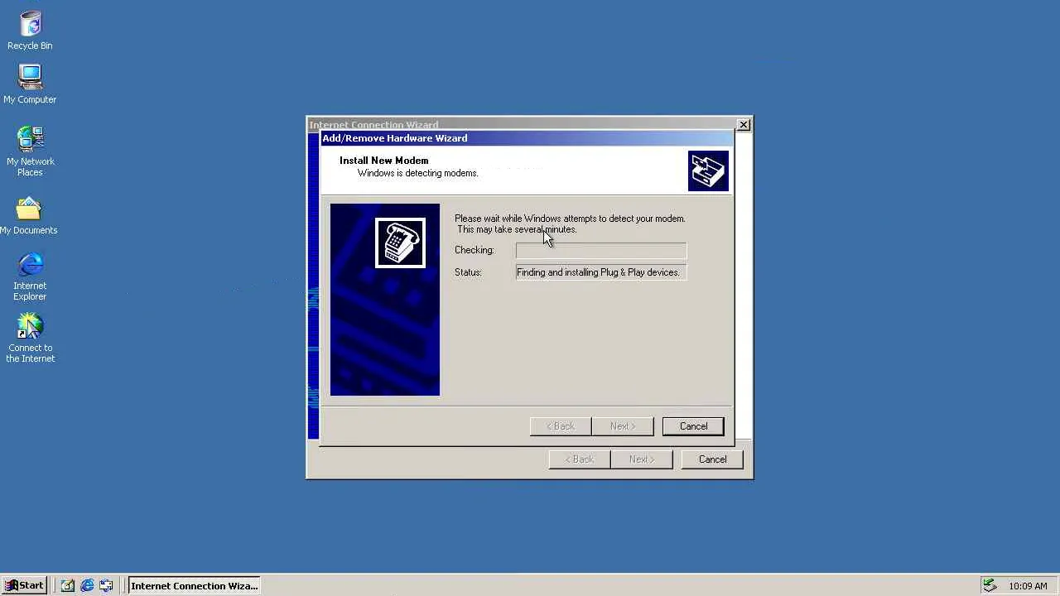
Task: Select the Recycle Bin desktop icon
Action: pyautogui.click(x=30, y=31)
